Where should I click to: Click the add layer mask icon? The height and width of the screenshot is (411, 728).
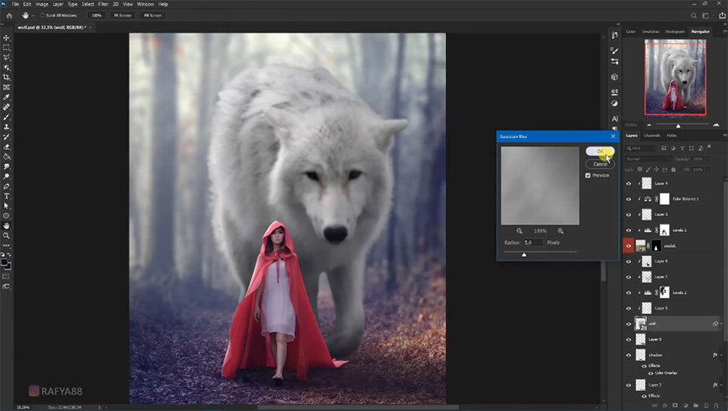pyautogui.click(x=675, y=405)
